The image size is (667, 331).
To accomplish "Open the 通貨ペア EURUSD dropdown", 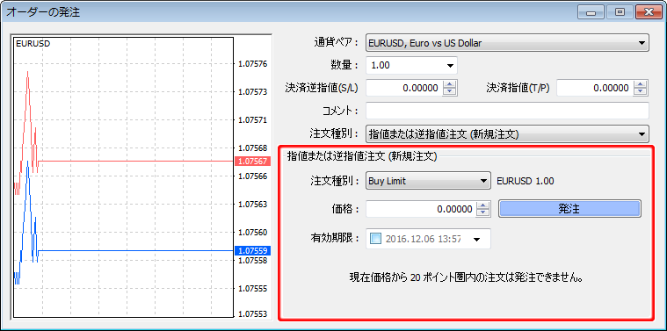I will click(507, 43).
